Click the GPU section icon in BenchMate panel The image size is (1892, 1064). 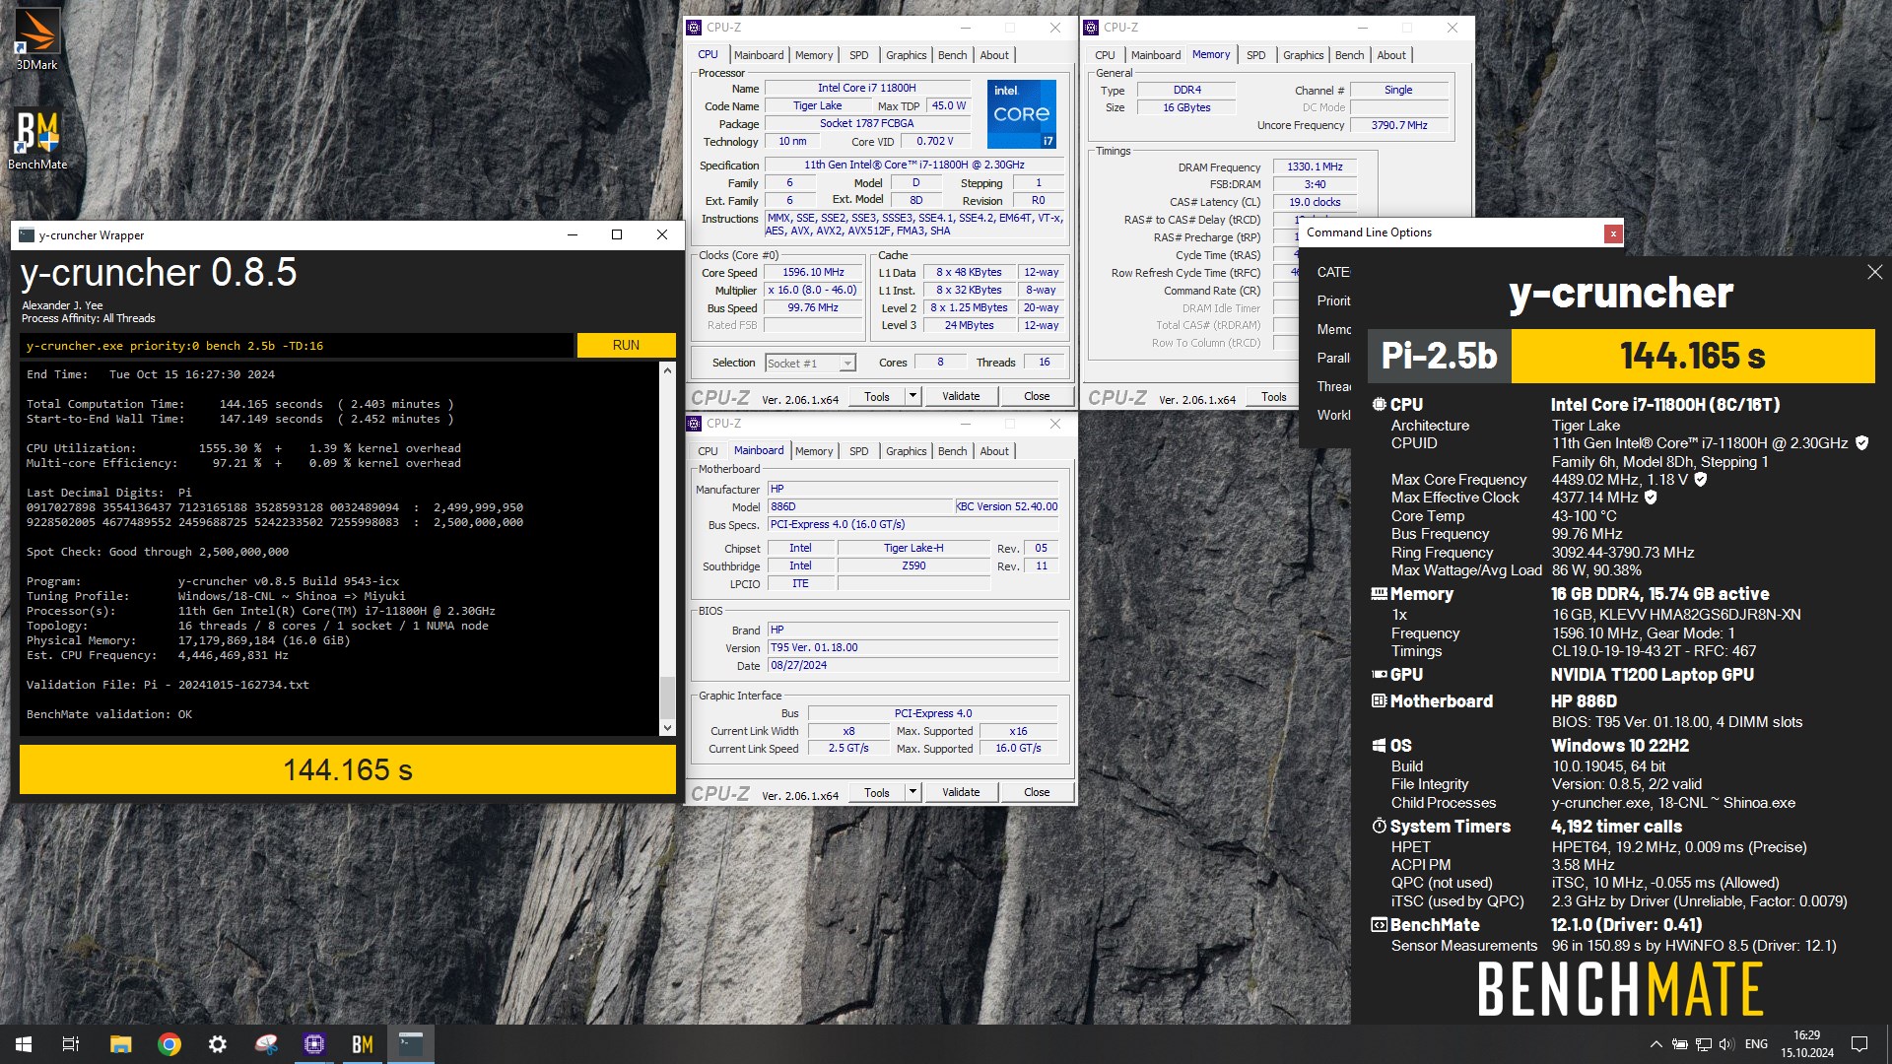(x=1380, y=675)
